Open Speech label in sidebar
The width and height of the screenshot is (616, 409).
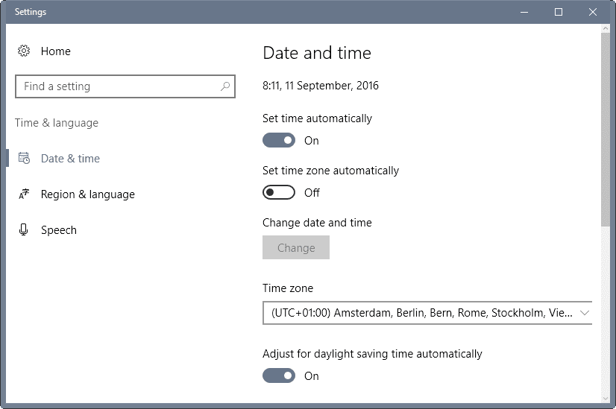coord(58,230)
